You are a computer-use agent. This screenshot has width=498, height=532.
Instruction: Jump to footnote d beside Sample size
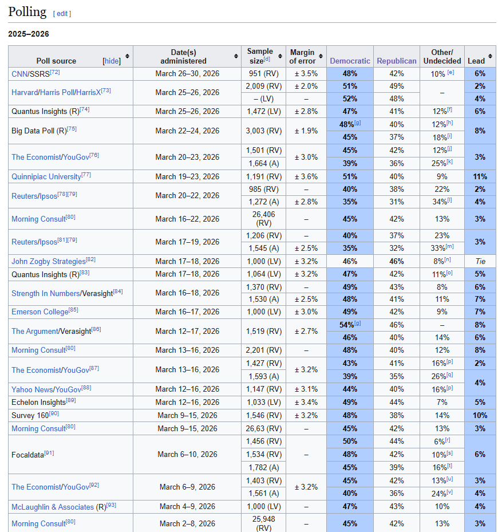pos(267,58)
